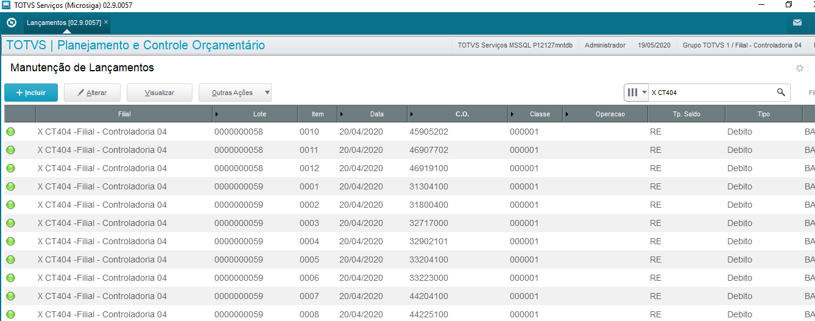Click green status icon of item 0003 row
This screenshot has width=815, height=321.
[10, 223]
